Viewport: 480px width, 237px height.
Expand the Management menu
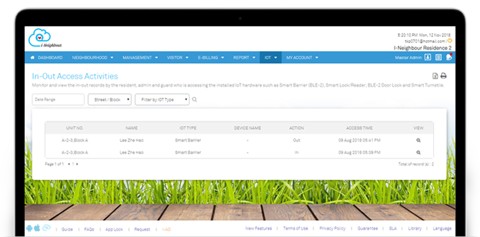pos(140,58)
